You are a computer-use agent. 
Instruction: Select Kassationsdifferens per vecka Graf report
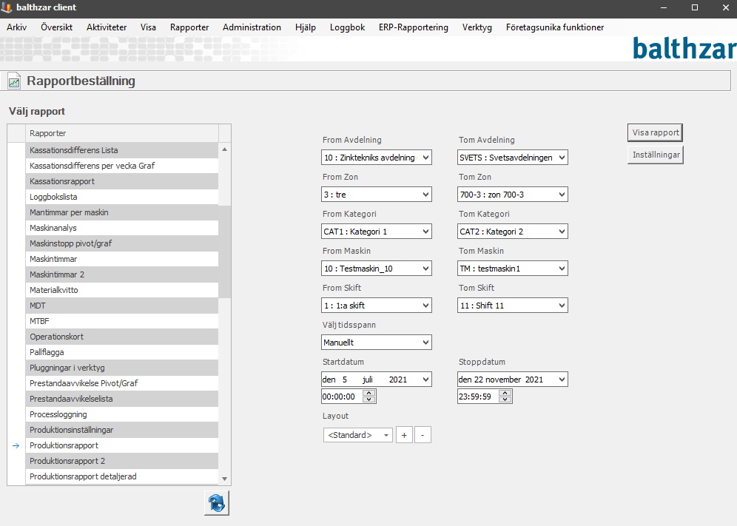(x=122, y=166)
